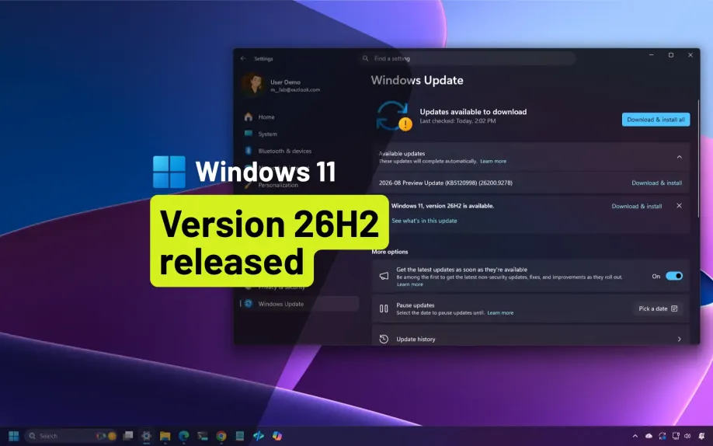Click 2026-08 Preview Update (KB5120998) text
713x446 pixels.
click(x=446, y=183)
